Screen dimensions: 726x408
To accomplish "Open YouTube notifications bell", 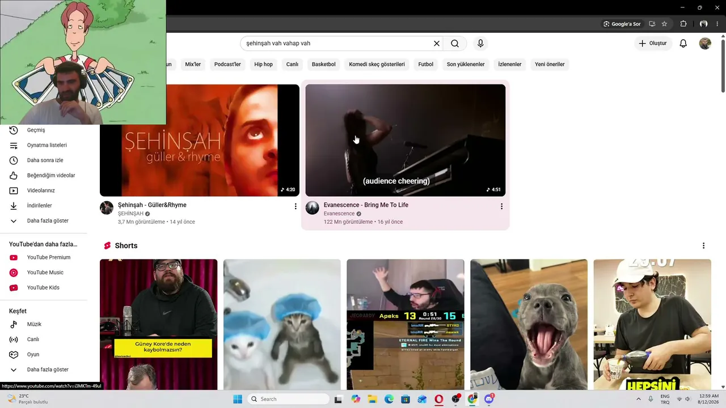I will tap(683, 44).
